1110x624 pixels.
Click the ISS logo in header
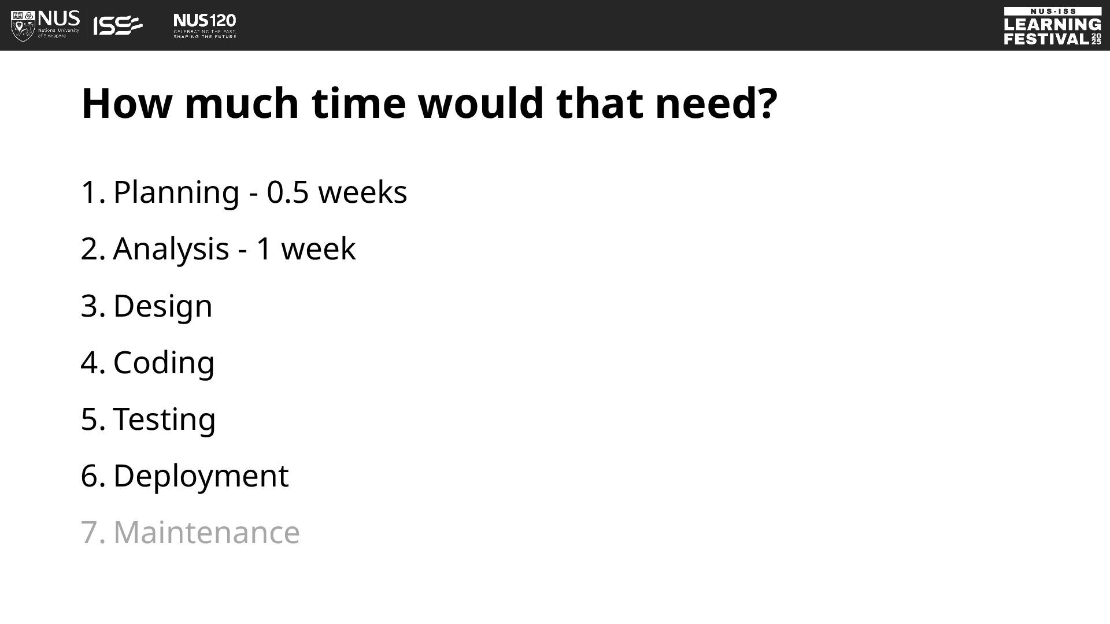tap(118, 25)
